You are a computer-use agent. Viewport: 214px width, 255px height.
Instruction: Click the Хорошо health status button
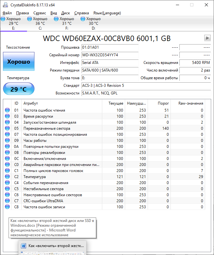pyautogui.click(x=19, y=61)
